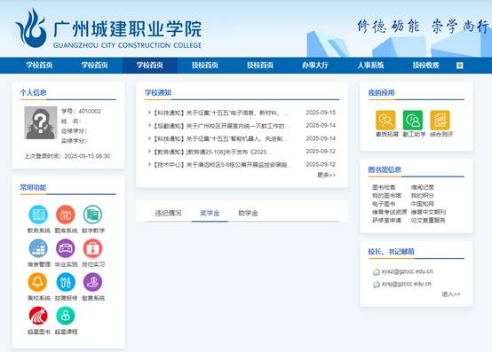492x352 pixels.
Task: Click the college logo emblem in the header
Action: tap(31, 28)
